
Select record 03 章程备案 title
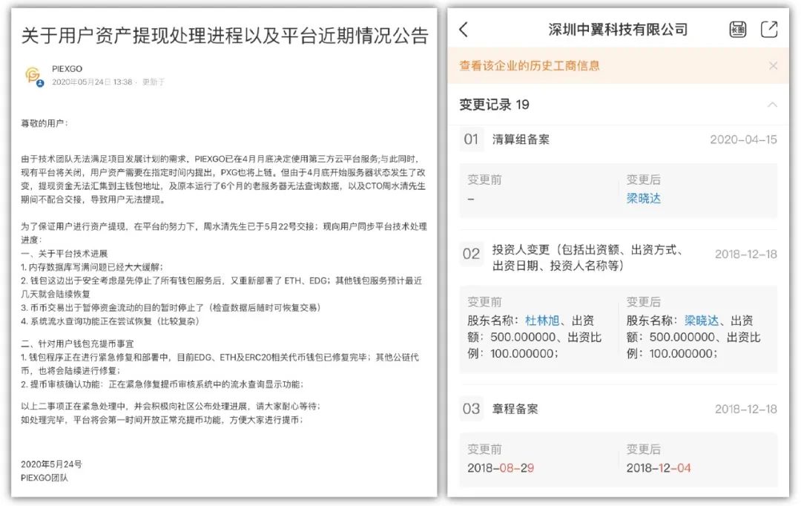point(515,409)
